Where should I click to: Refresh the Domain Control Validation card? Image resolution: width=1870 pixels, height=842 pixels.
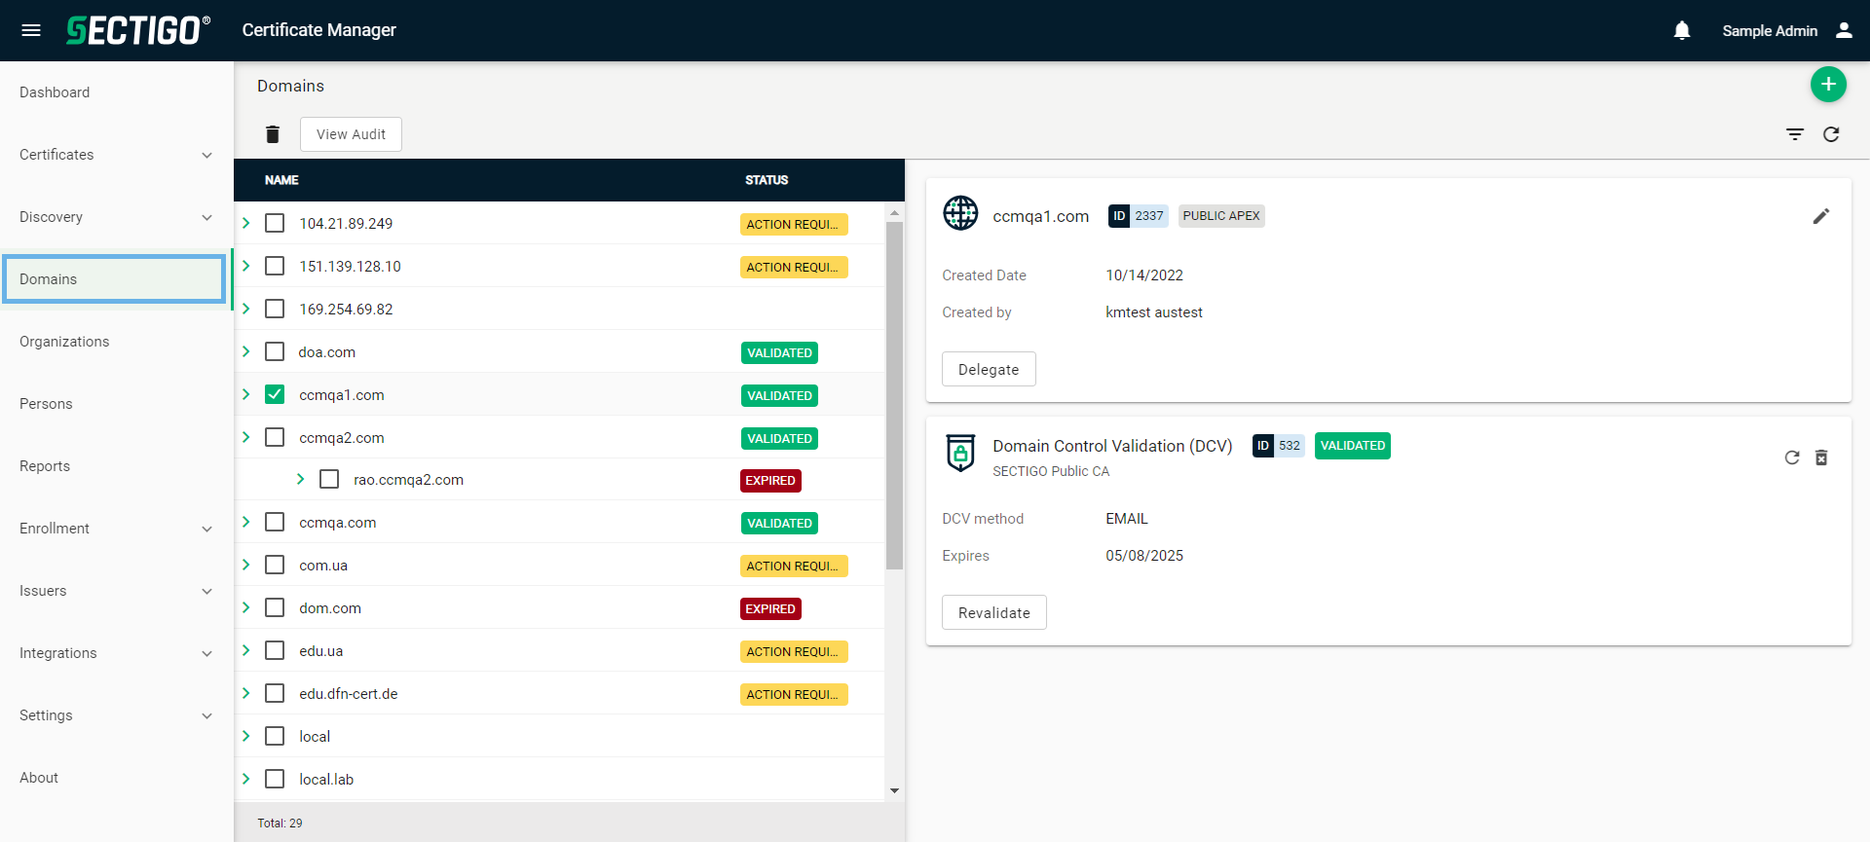[1792, 458]
